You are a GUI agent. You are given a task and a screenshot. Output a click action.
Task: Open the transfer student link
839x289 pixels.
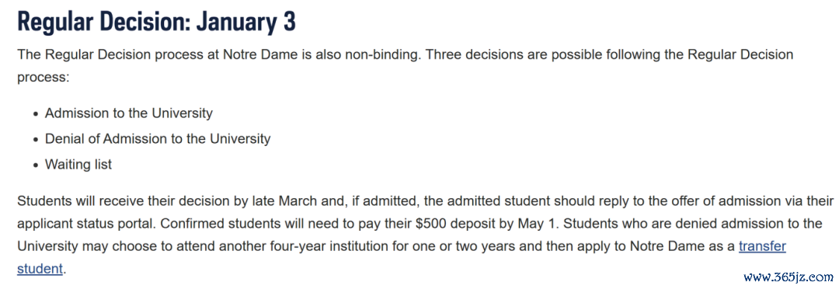coord(762,246)
